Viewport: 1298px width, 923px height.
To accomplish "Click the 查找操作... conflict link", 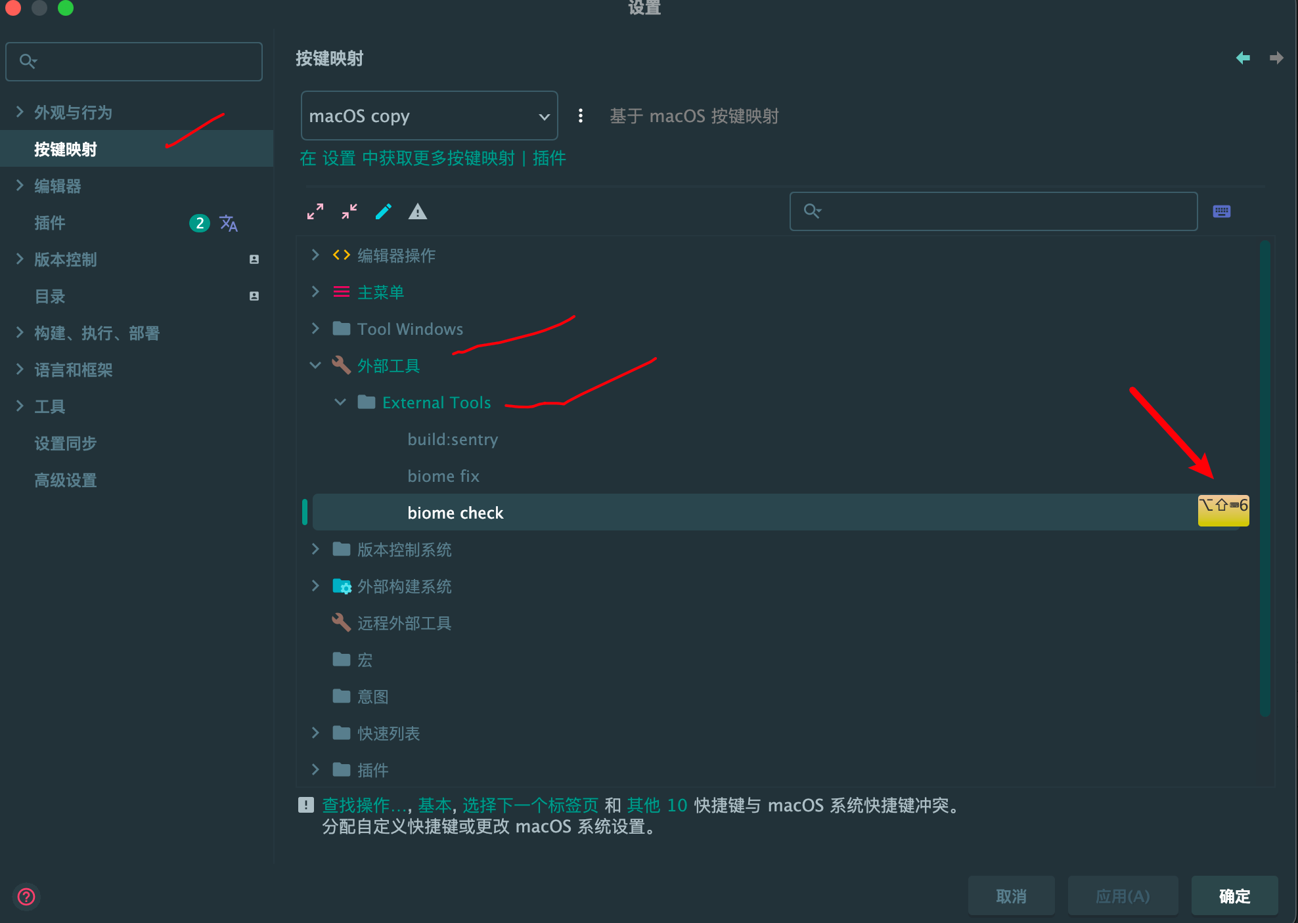I will 364,805.
